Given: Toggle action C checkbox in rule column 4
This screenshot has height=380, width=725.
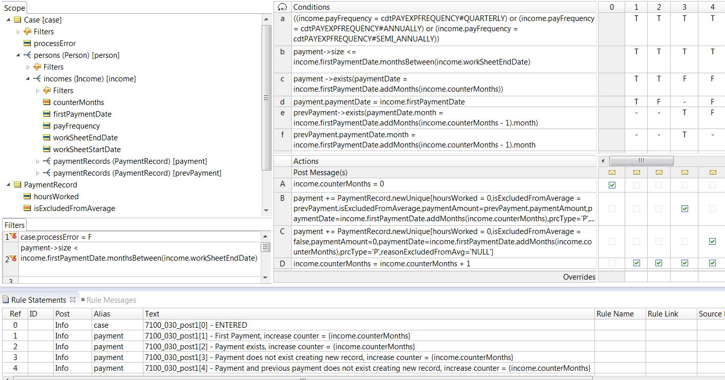Looking at the screenshot, I should pyautogui.click(x=712, y=241).
